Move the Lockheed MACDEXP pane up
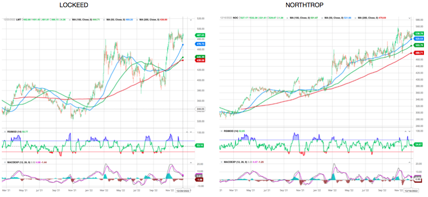This screenshot has height=197, width=428. click(x=191, y=162)
